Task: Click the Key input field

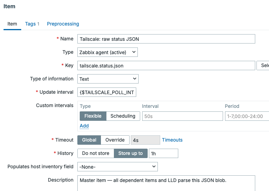Action: click(166, 65)
